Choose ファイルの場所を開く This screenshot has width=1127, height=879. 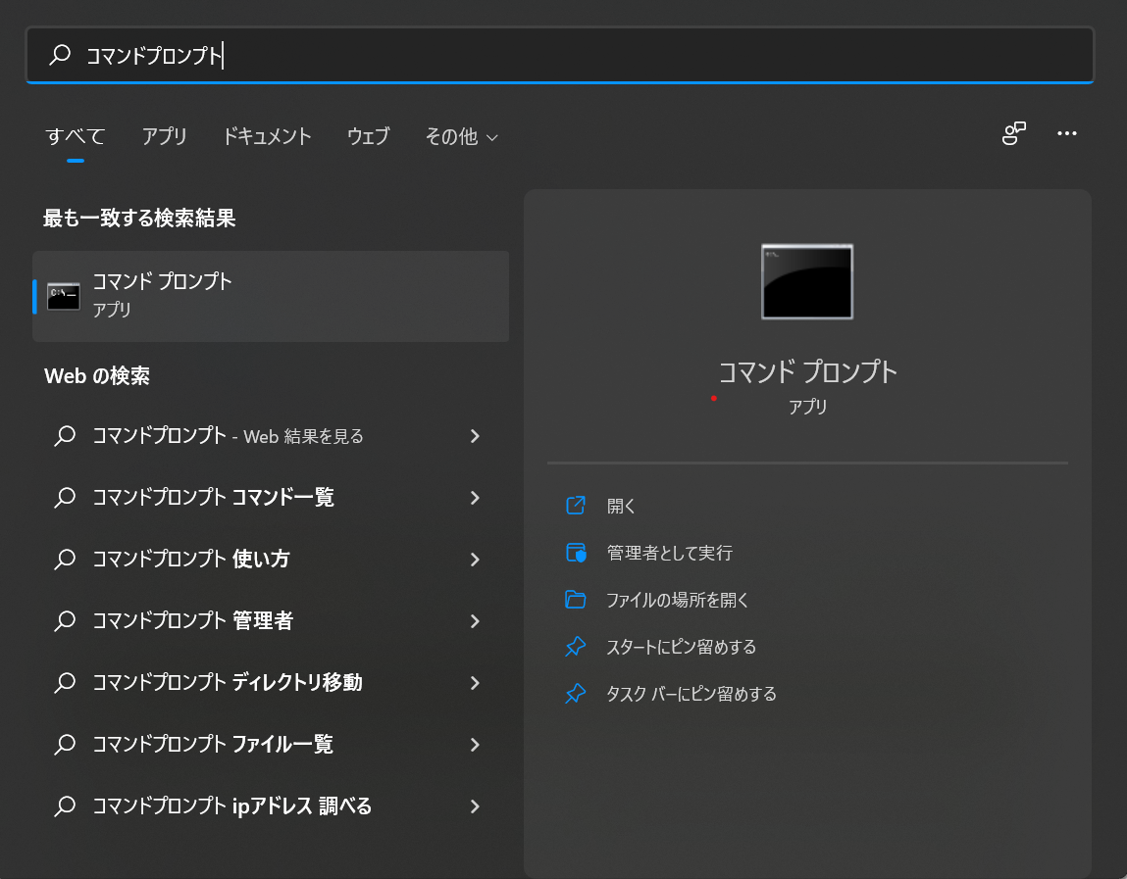(x=678, y=601)
